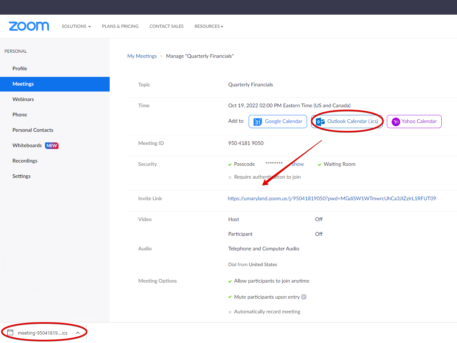Image resolution: width=457 pixels, height=343 pixels.
Task: Click the Outlook Calendar icon
Action: 320,122
